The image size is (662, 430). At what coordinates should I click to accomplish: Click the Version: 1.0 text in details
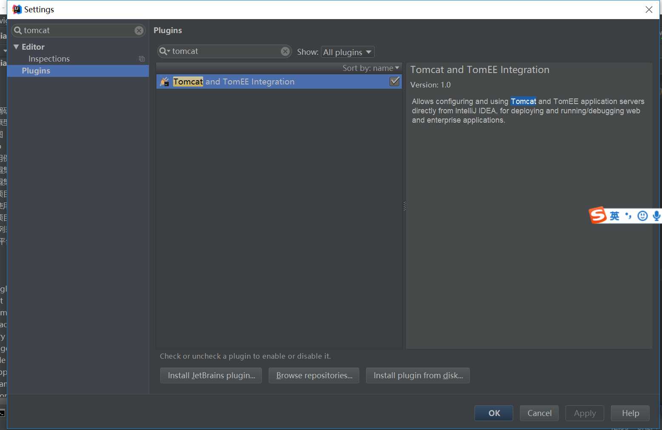[x=430, y=85]
